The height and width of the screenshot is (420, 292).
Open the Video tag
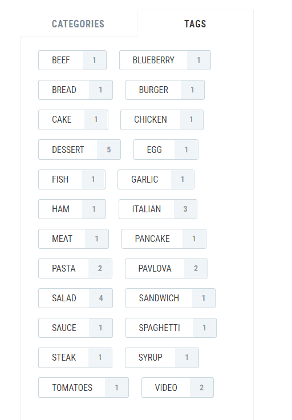(178, 387)
